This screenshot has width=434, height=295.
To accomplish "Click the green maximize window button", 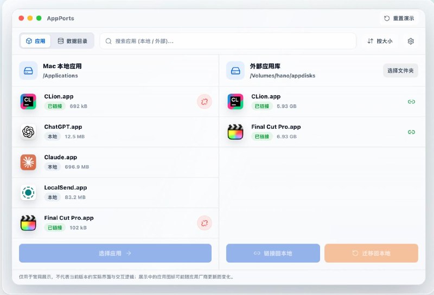I will [x=39, y=18].
